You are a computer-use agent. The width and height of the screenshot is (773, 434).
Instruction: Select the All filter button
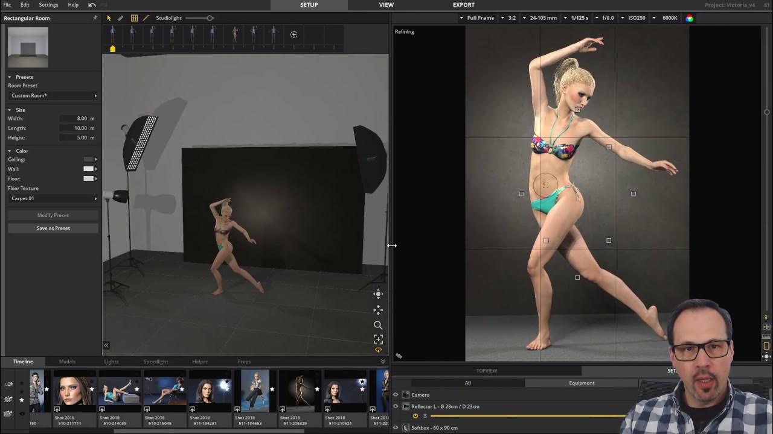pos(467,383)
